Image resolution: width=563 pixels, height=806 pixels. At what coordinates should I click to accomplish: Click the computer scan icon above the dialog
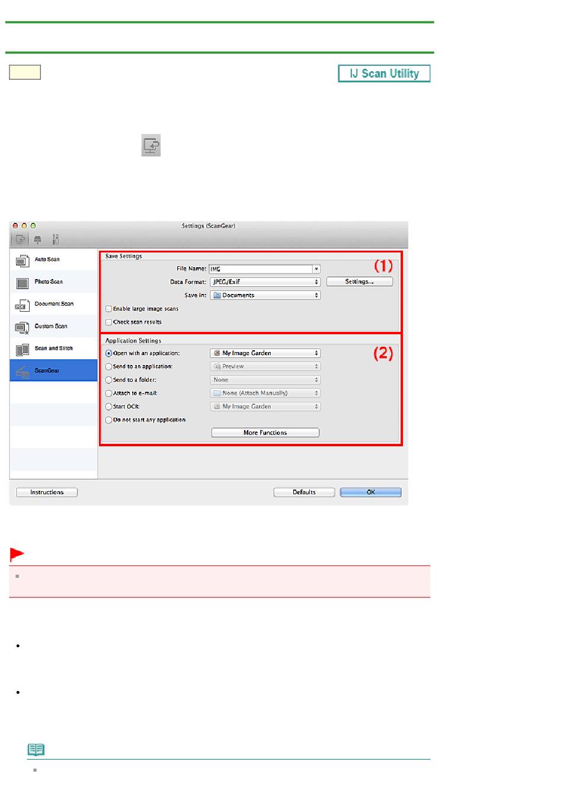click(151, 145)
